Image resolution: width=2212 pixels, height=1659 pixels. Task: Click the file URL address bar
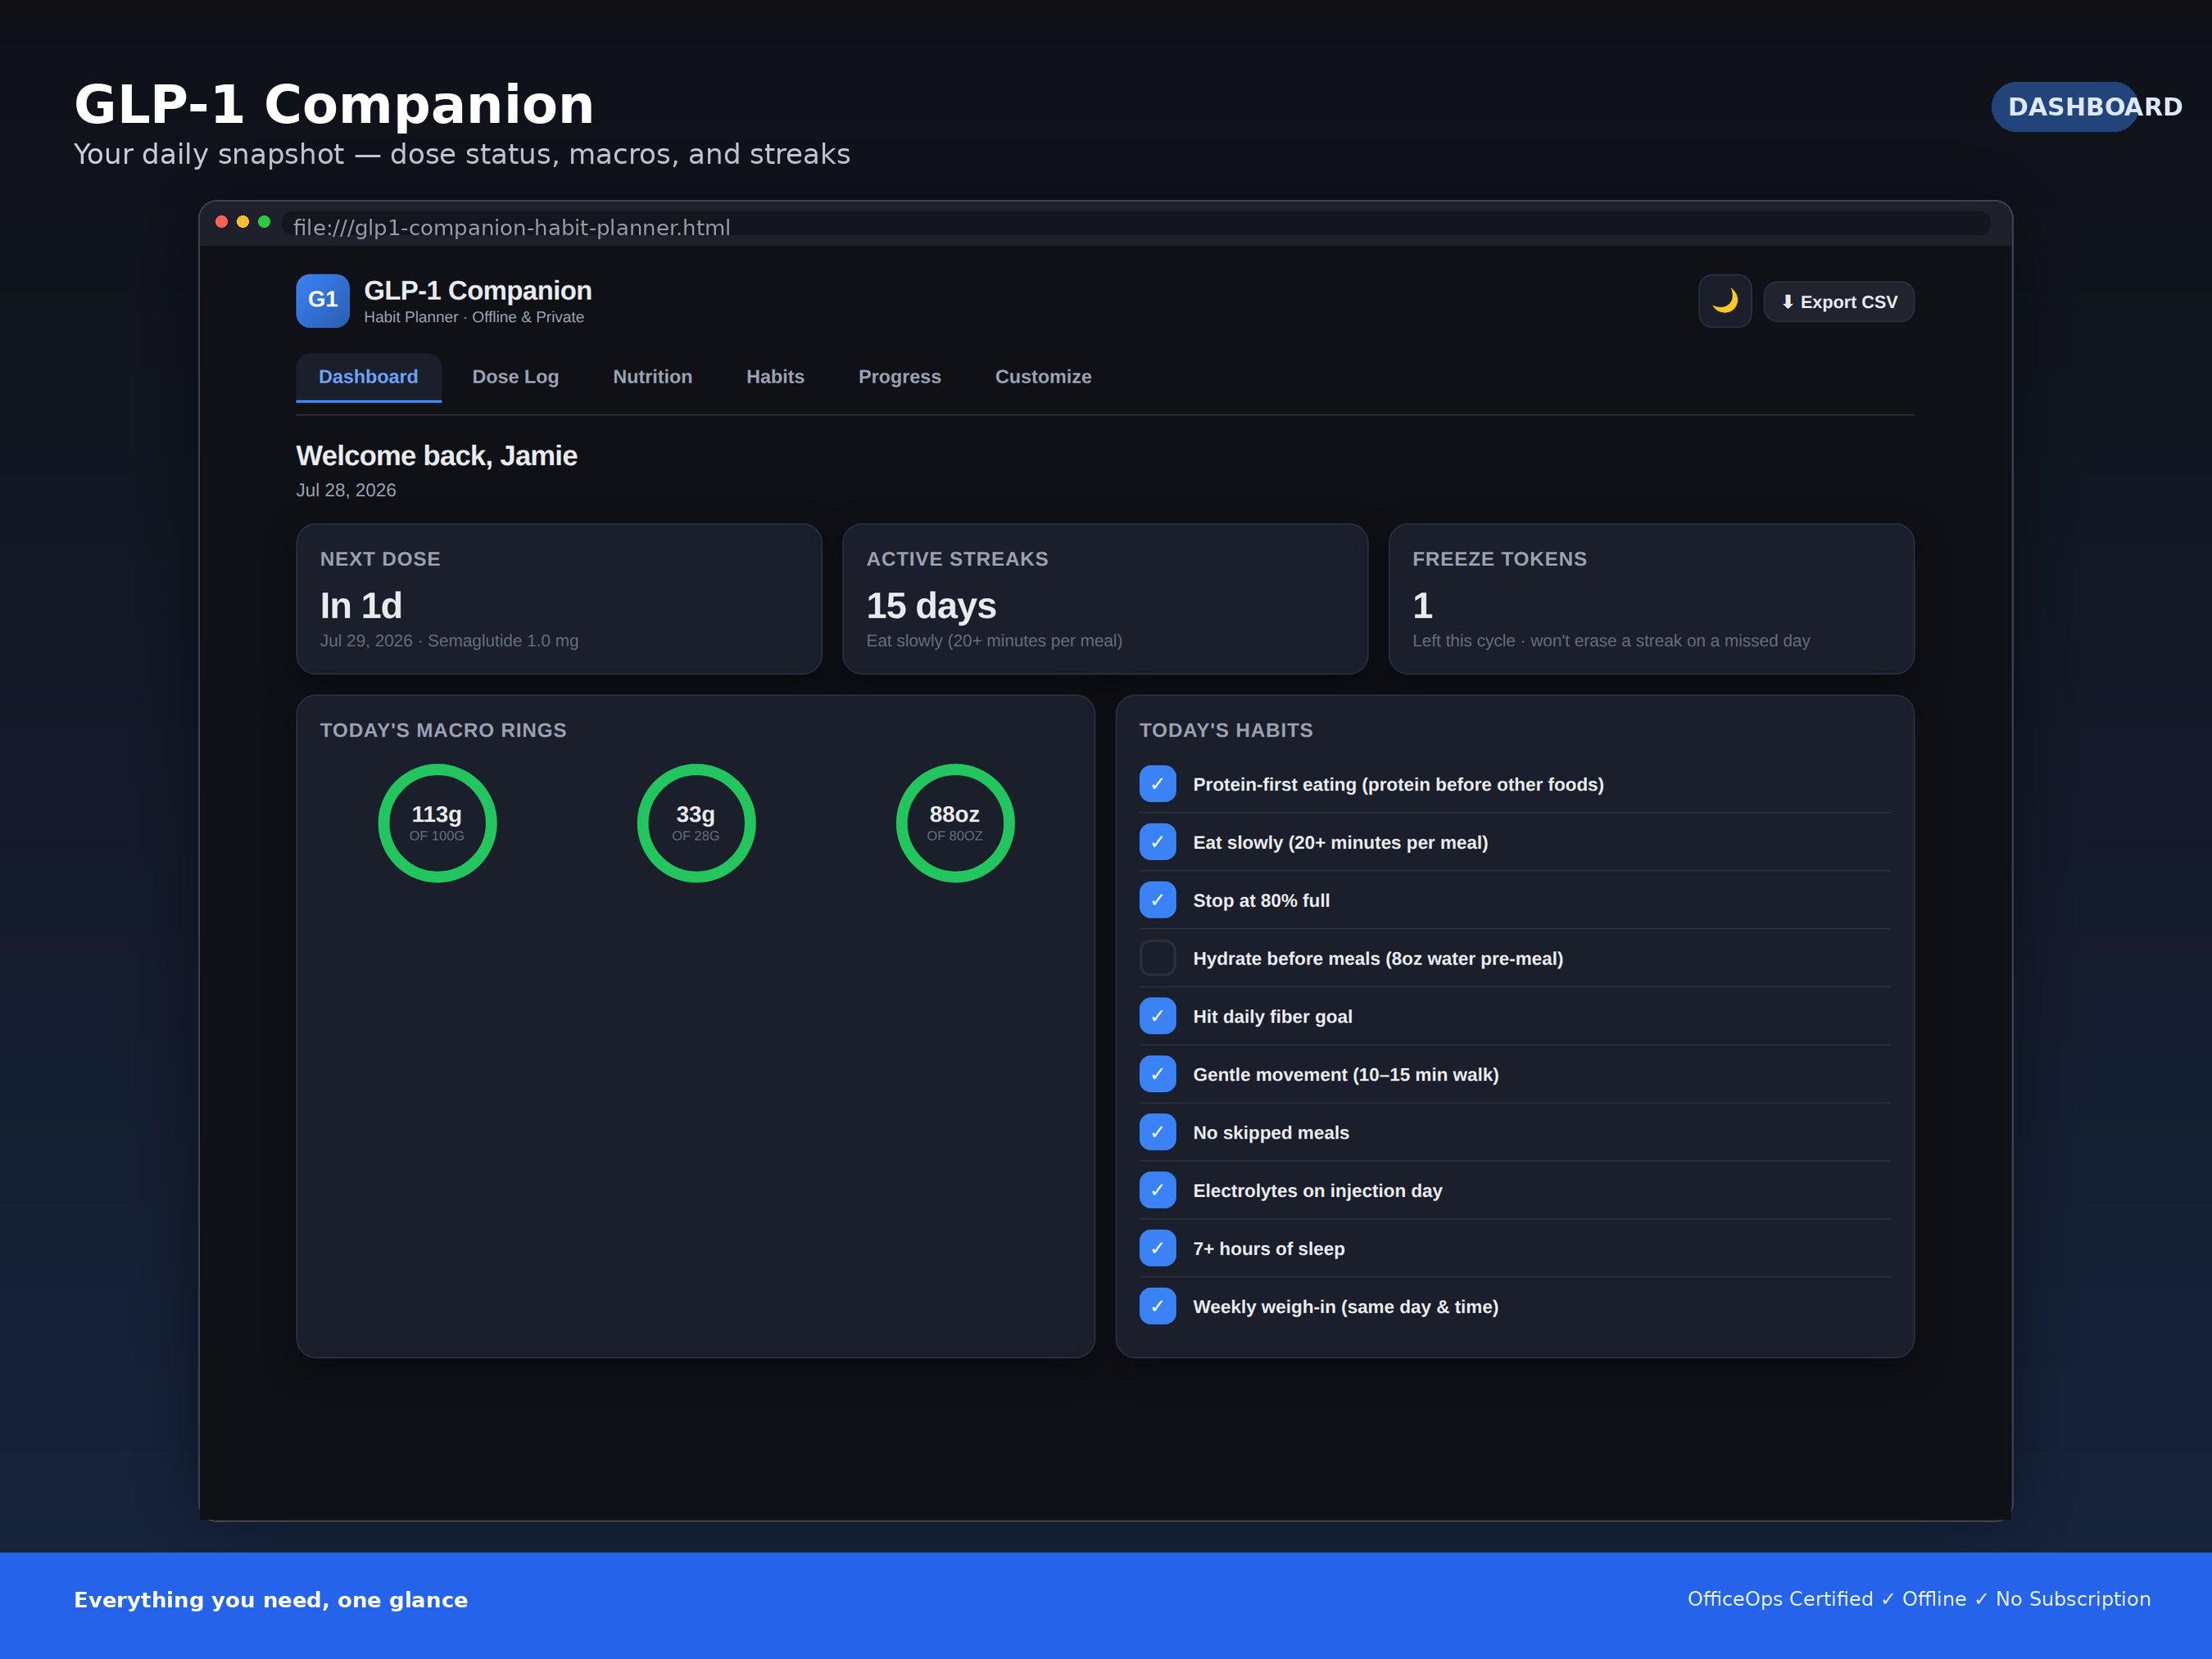point(1136,227)
